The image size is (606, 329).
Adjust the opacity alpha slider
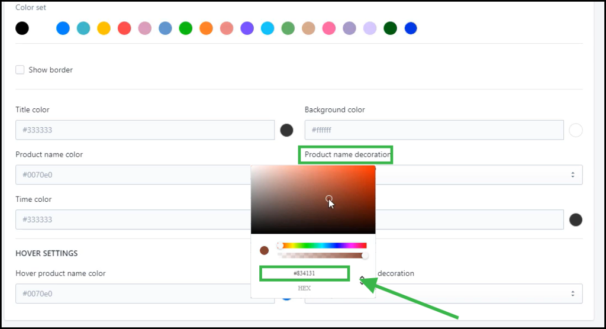tap(322, 256)
